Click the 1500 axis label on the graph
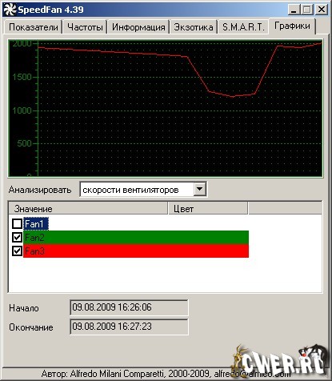 click(x=22, y=77)
